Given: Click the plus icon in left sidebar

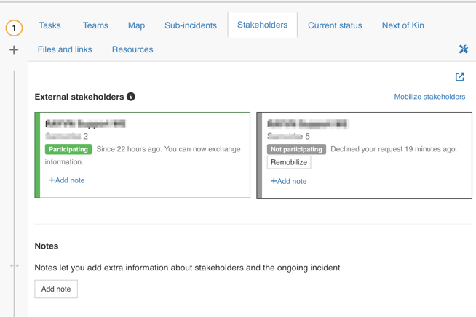Looking at the screenshot, I should point(14,50).
